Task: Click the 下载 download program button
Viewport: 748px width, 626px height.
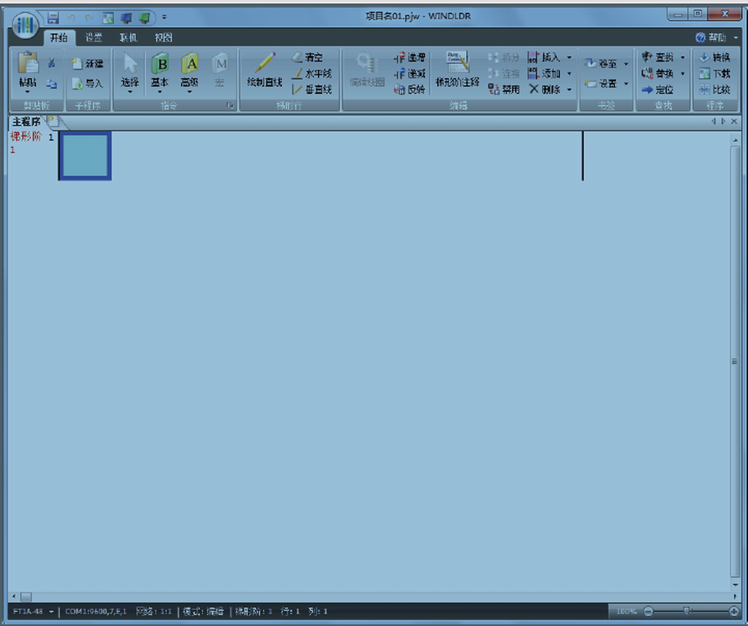Action: pos(715,73)
